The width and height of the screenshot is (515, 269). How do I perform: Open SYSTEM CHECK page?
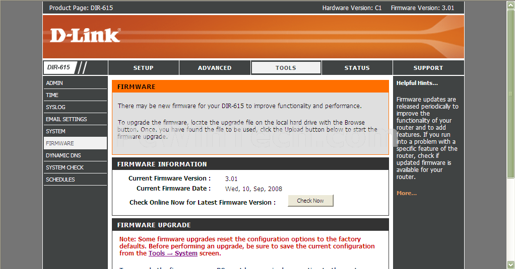[75, 167]
